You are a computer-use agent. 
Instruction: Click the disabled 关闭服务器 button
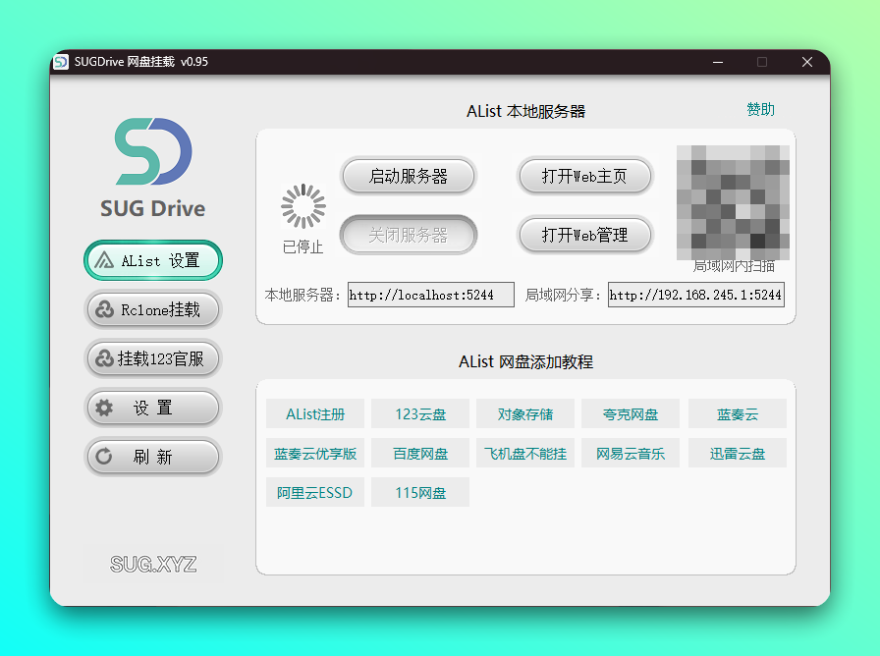click(x=409, y=235)
